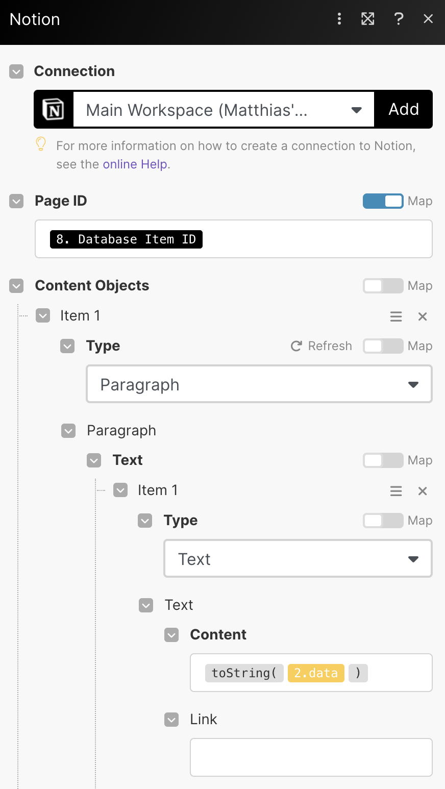Toggle Map switch for Paragraph Text
The width and height of the screenshot is (445, 789).
383,460
